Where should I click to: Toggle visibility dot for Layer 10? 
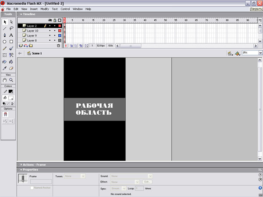point(50,31)
